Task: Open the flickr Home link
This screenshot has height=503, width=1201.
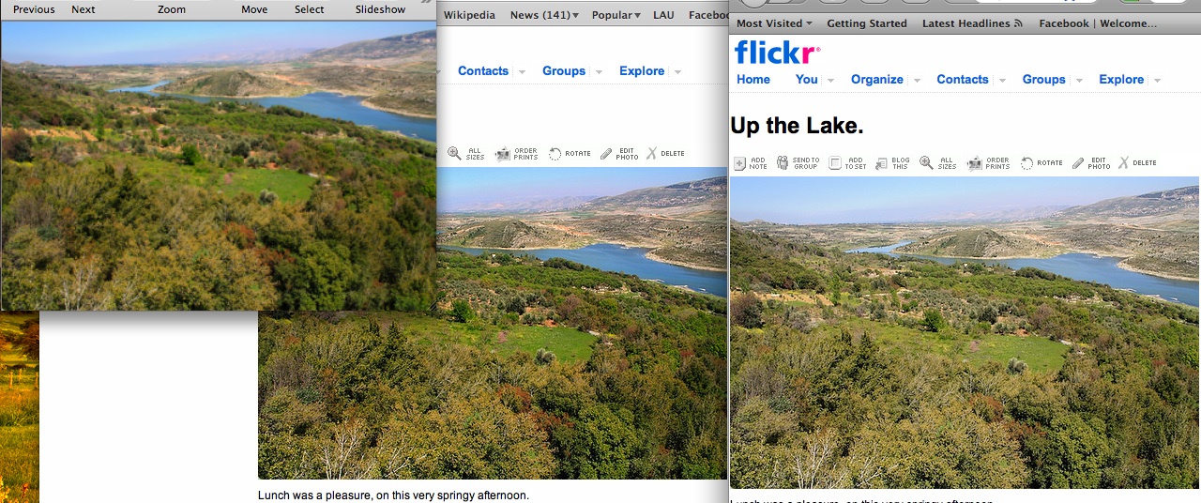Action: (x=753, y=80)
